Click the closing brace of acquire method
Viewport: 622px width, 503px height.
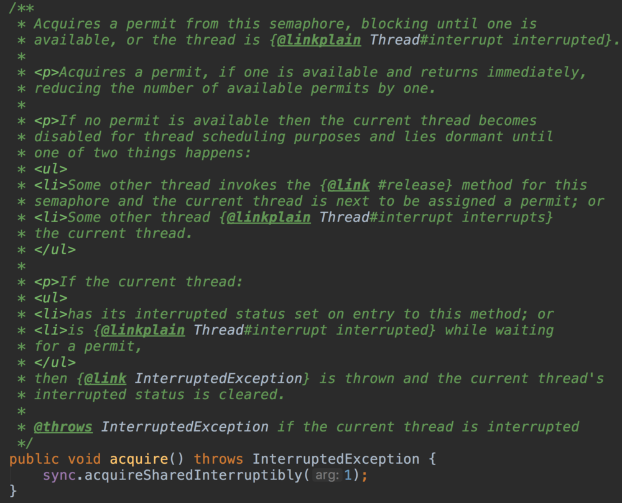tap(13, 492)
